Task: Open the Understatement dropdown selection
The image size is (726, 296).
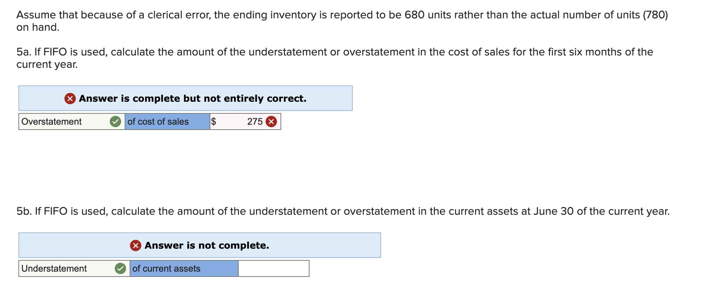Action: (74, 268)
